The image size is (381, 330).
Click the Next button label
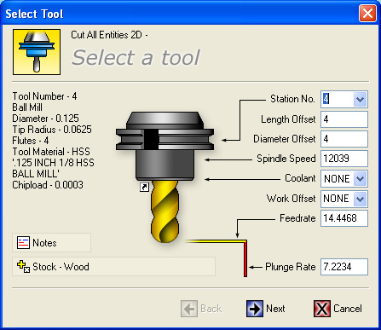pyautogui.click(x=275, y=309)
